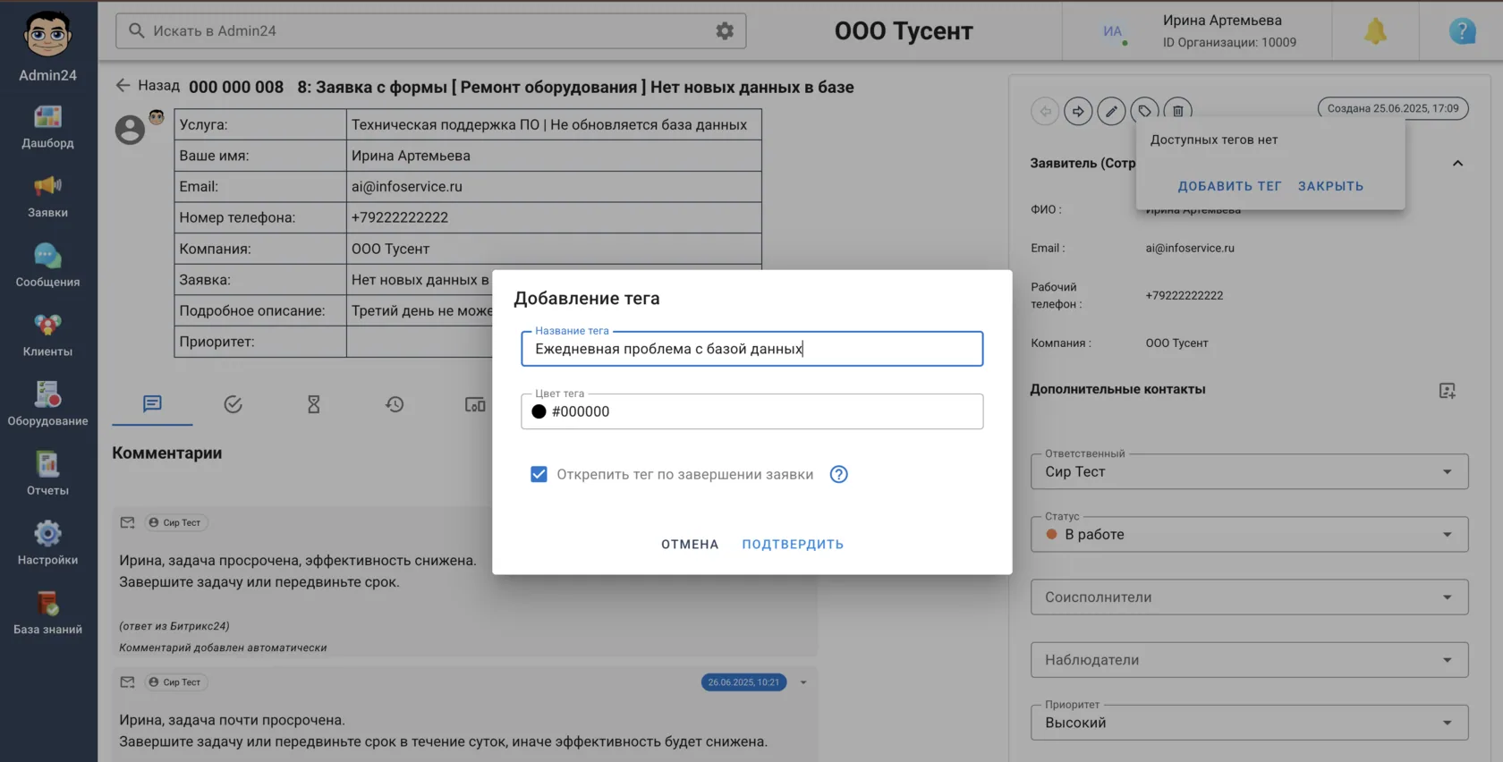
Task: Click Ирина Артемьева in the header
Action: pyautogui.click(x=1222, y=20)
